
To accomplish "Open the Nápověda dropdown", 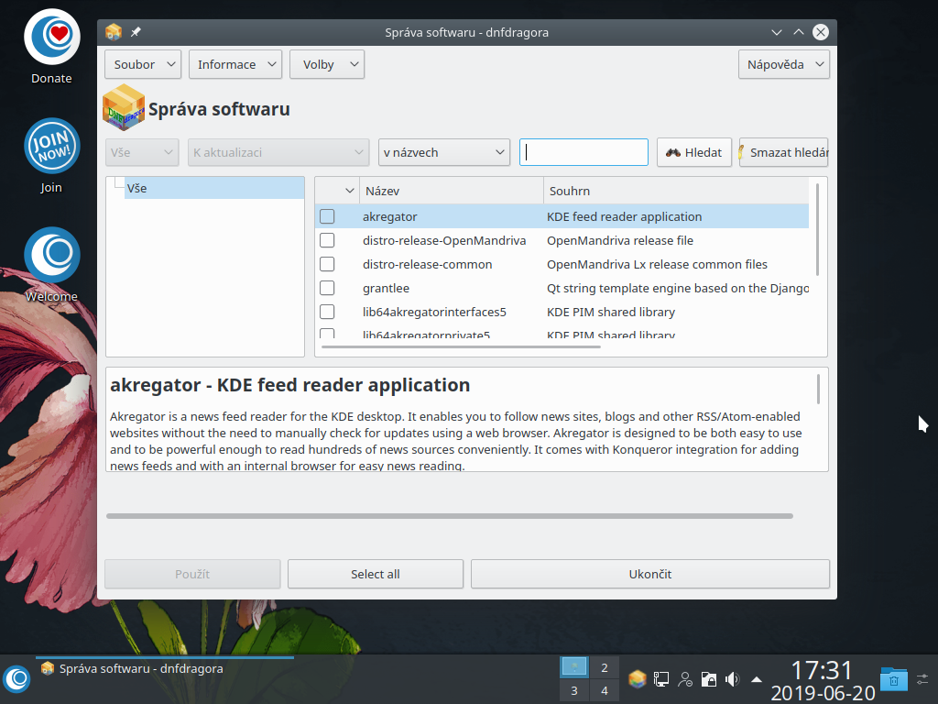I will [x=783, y=64].
